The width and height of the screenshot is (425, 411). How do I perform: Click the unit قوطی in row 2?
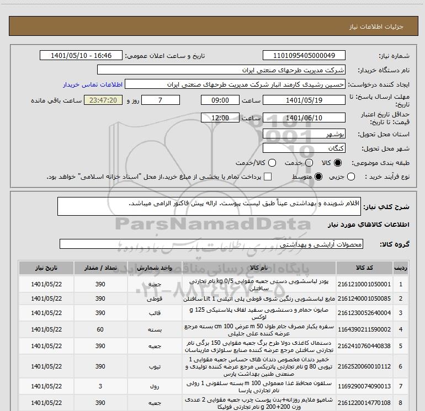click(x=155, y=299)
